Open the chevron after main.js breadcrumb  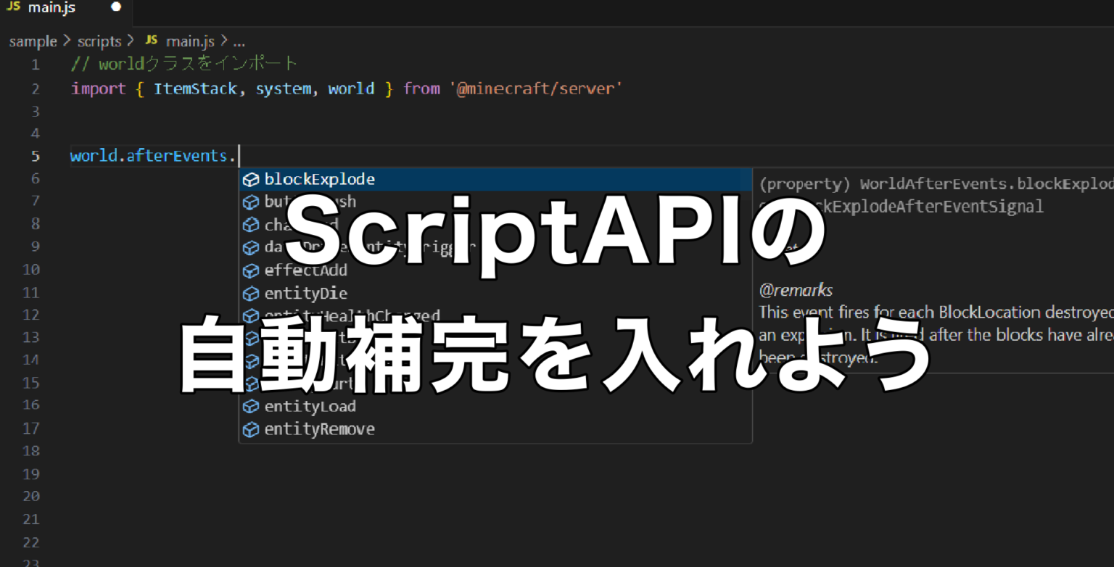click(x=225, y=41)
